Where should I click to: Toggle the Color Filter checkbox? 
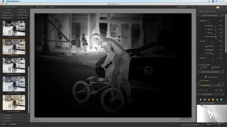coord(200,95)
